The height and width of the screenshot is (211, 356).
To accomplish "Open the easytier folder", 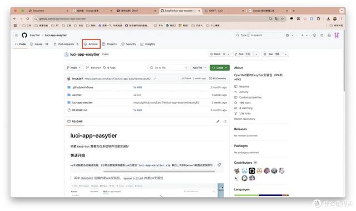I will 77,95.
